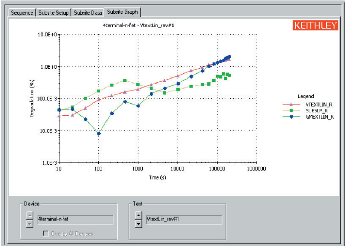The image size is (345, 247).
Task: Click the Degradation (%) axis label
Action: (x=32, y=98)
